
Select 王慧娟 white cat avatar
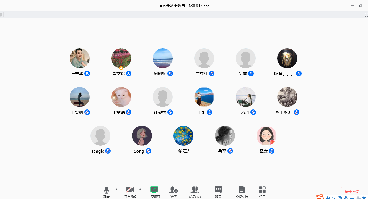click(121, 97)
